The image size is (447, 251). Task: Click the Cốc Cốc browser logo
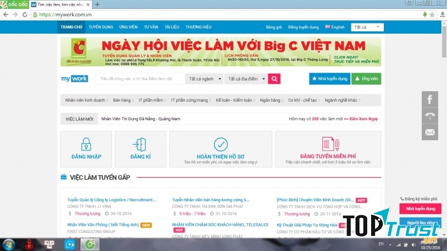tap(15, 4)
